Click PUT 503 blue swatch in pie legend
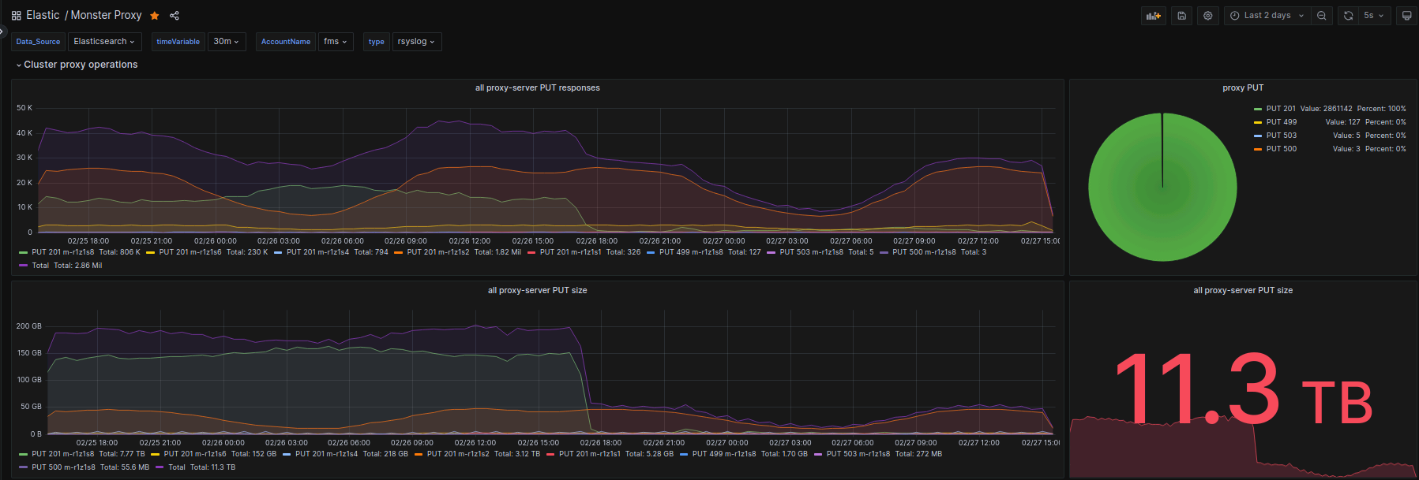 tap(1258, 136)
